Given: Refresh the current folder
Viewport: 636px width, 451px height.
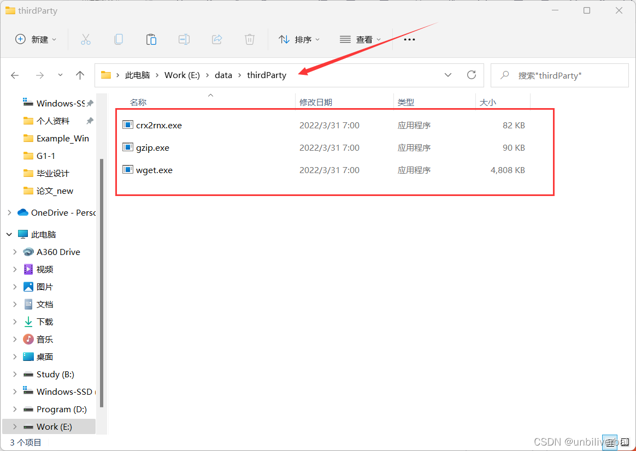Looking at the screenshot, I should coord(472,75).
